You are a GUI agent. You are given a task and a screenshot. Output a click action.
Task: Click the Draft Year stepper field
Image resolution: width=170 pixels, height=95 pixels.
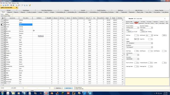(137, 51)
